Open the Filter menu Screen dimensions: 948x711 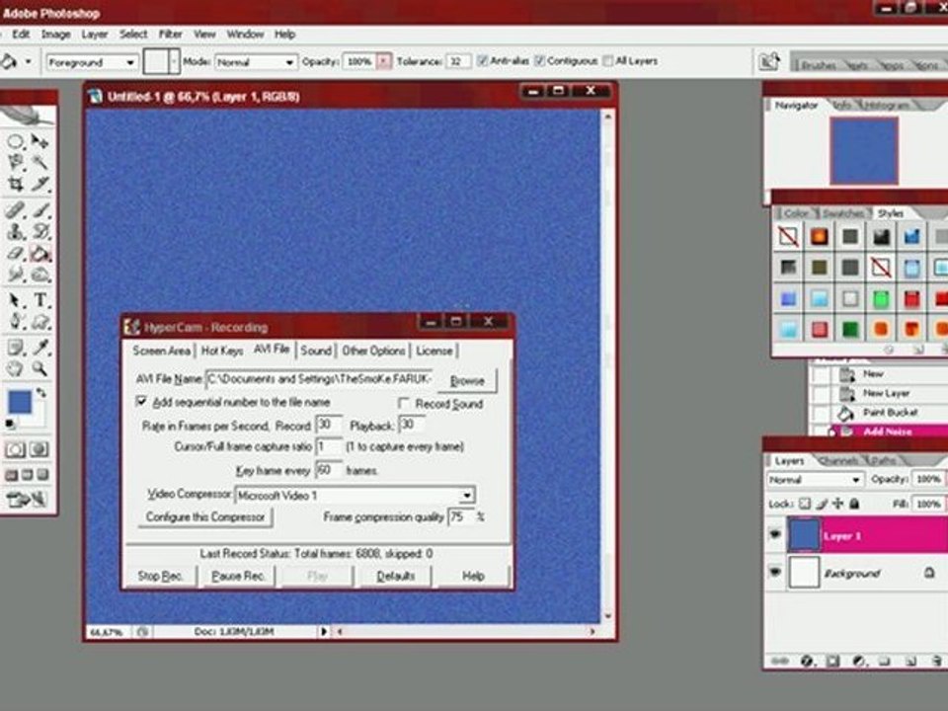(171, 34)
